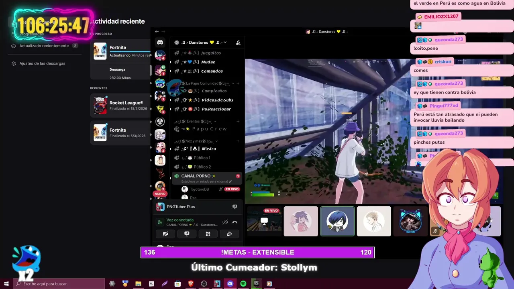Open the invite people icon beside Danstores
This screenshot has height=289, width=514.
point(238,43)
